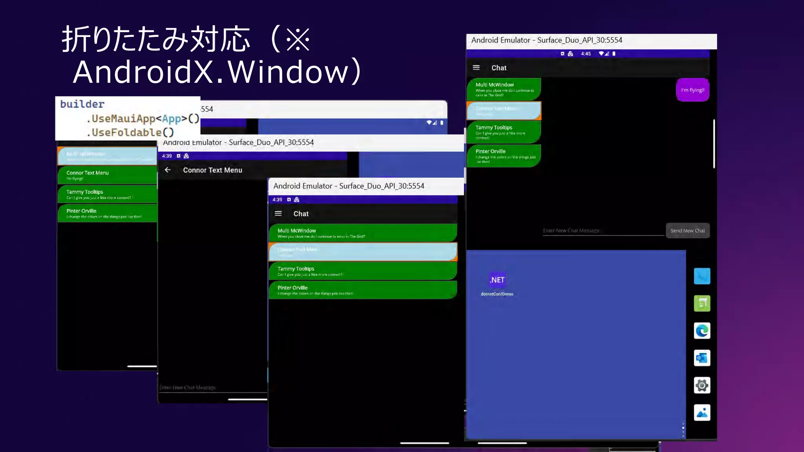
Task: Click .UseMauiApp<App>() in the code snippet
Action: coord(143,118)
